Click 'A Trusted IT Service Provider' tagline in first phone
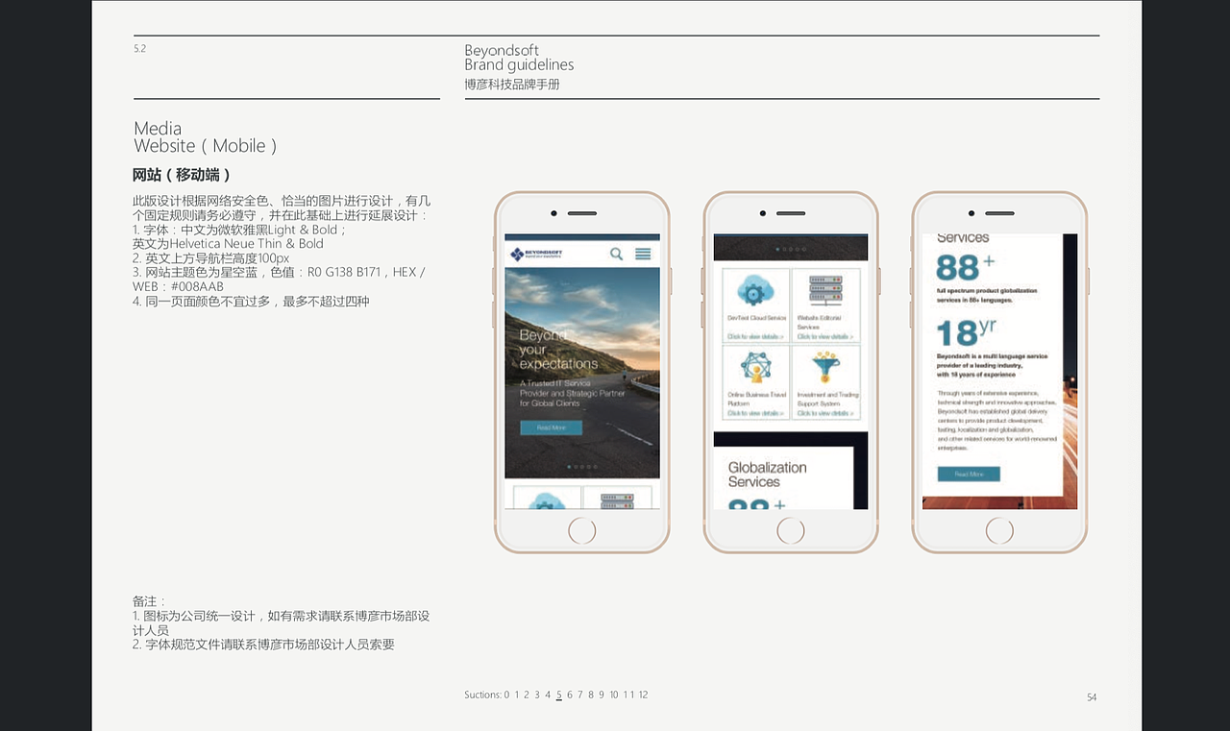Screen dimensions: 1230x731 pyautogui.click(x=573, y=393)
